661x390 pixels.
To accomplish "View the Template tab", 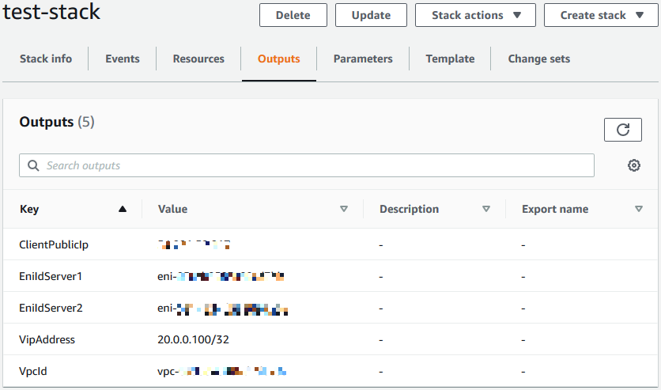I will coord(450,59).
